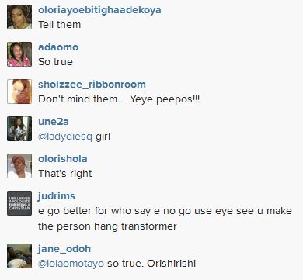This screenshot has height=280, width=303.
Task: Select the comment text "Tell them"
Action: pos(60,25)
